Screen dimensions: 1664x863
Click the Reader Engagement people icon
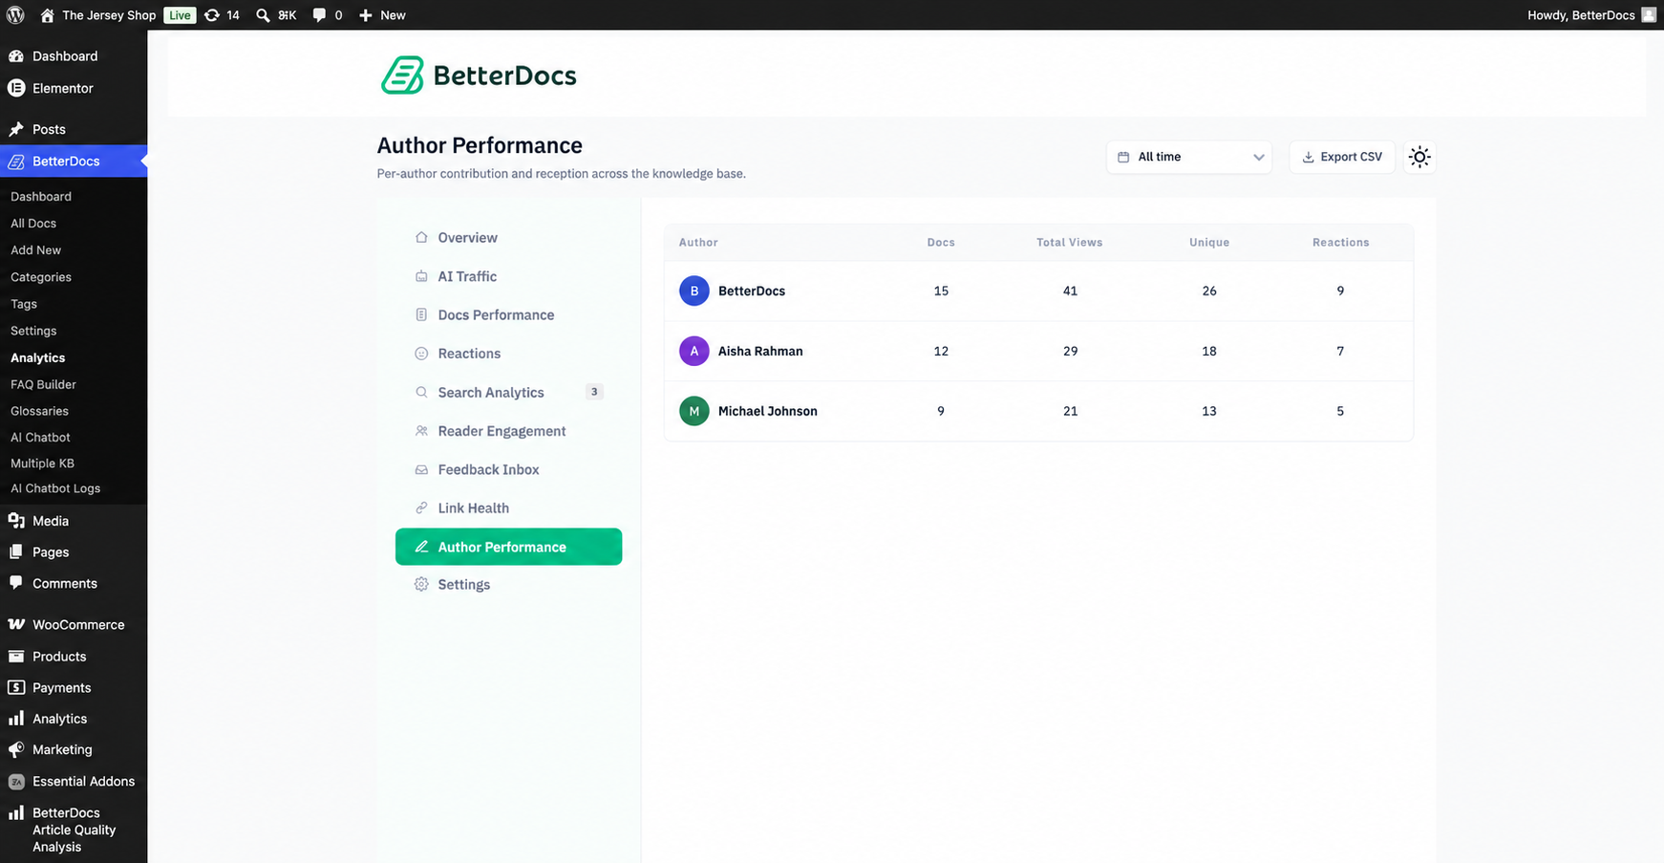click(x=421, y=431)
